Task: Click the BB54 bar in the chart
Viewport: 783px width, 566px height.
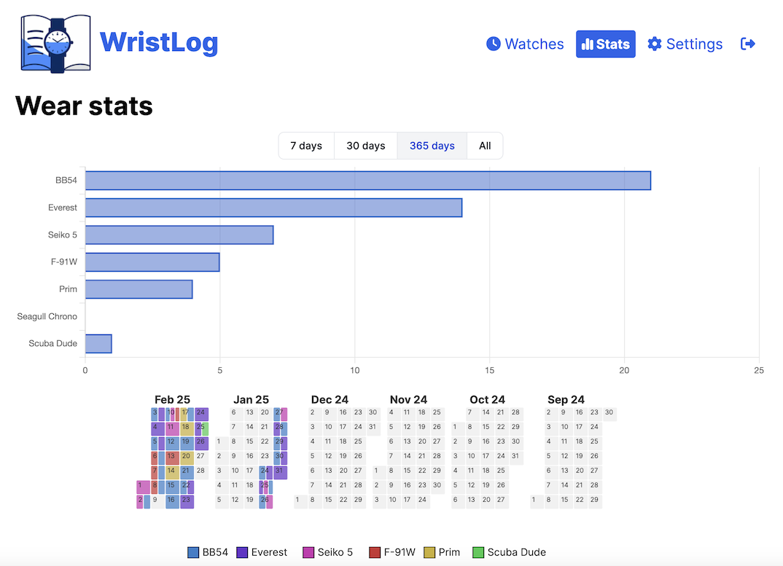Action: (365, 180)
